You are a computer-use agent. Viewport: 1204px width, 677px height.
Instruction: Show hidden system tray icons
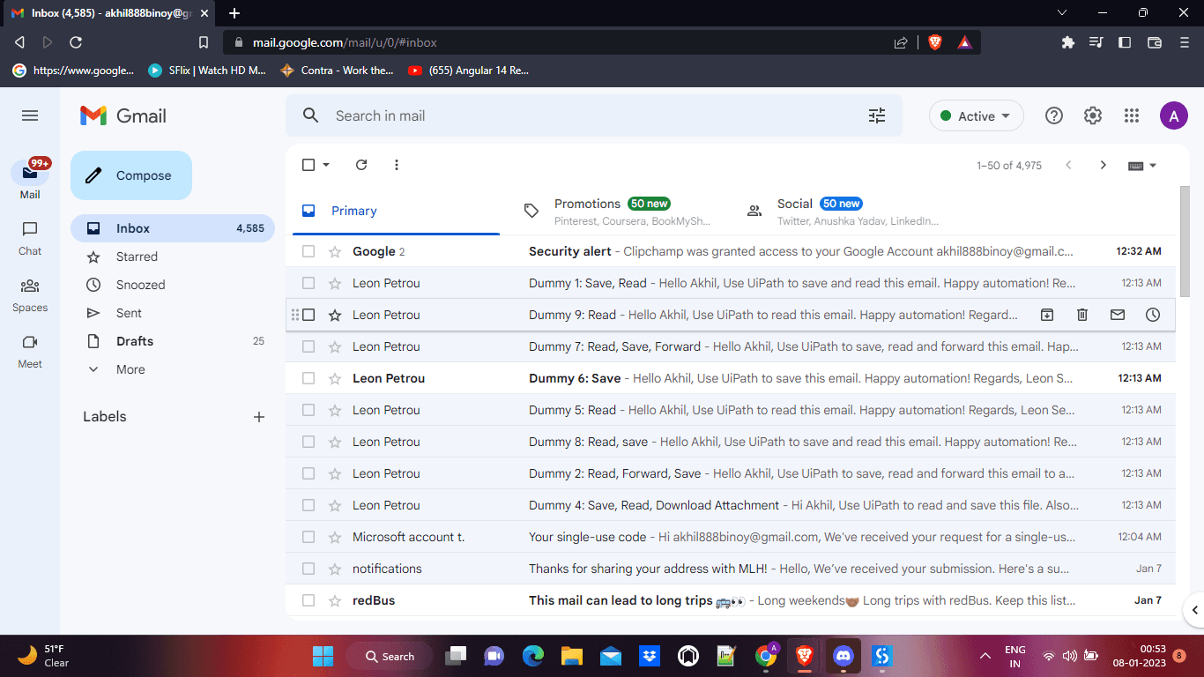(x=985, y=656)
